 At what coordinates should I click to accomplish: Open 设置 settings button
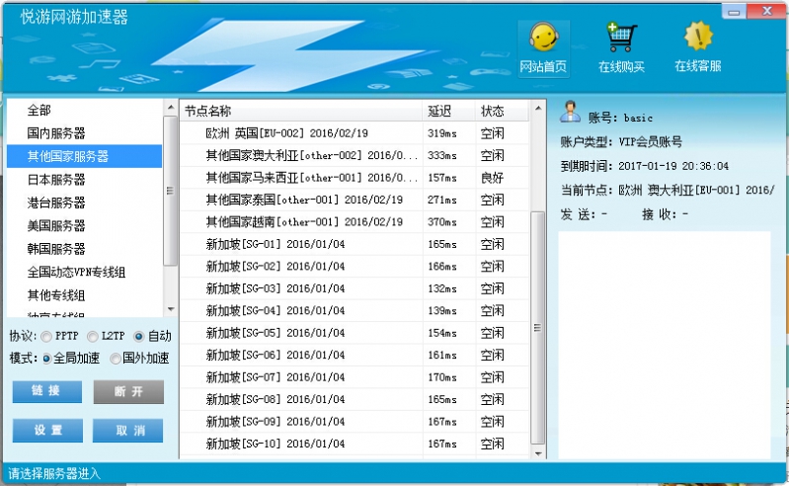[47, 430]
